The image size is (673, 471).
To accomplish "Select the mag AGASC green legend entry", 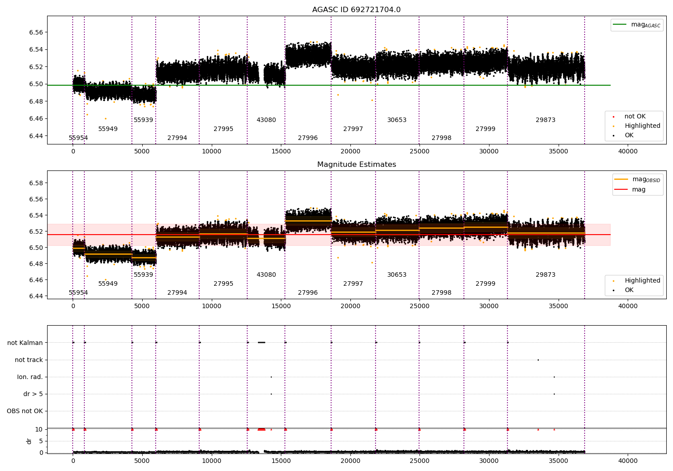I will coord(637,25).
